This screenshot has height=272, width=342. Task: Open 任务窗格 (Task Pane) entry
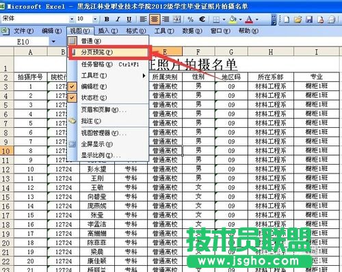point(108,64)
